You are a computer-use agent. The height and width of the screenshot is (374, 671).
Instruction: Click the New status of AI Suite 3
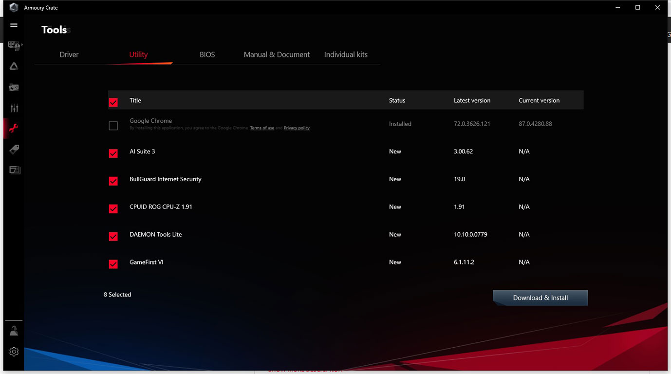[x=395, y=151]
